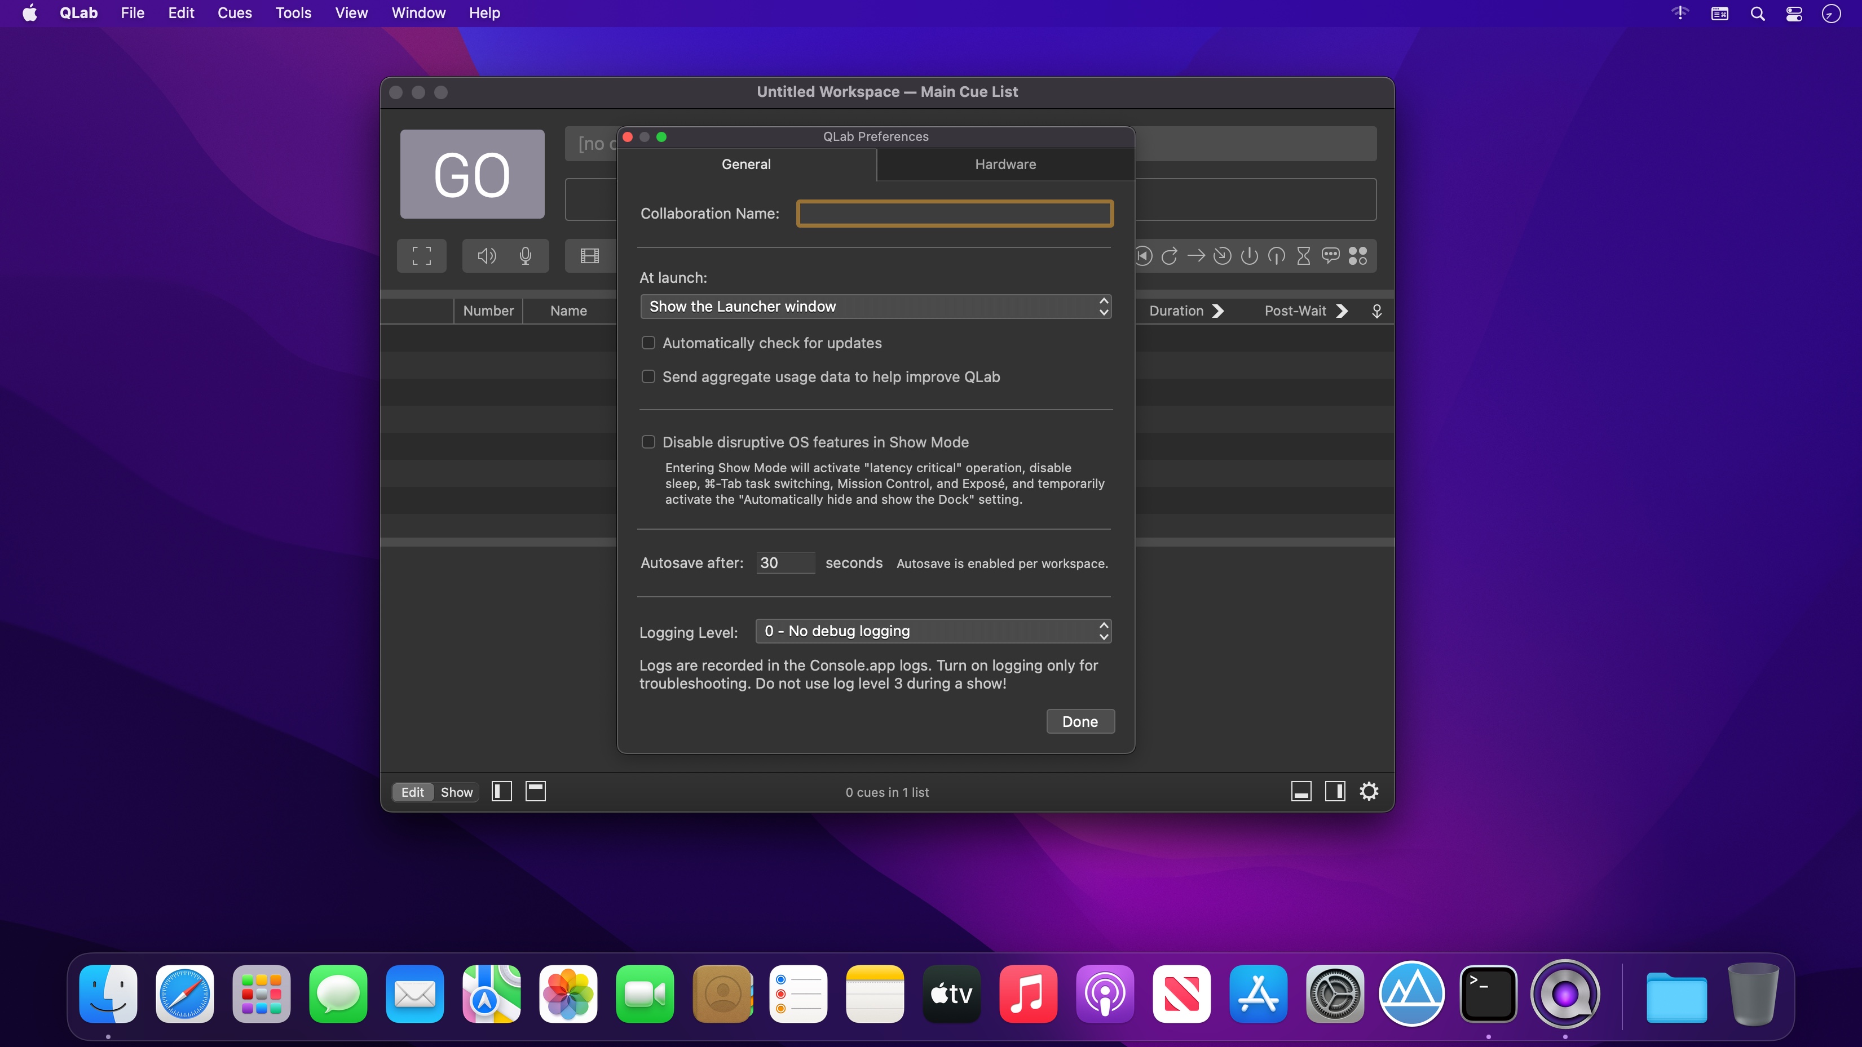The width and height of the screenshot is (1862, 1047).
Task: Click the microphone/record icon in toolbar
Action: 526,256
